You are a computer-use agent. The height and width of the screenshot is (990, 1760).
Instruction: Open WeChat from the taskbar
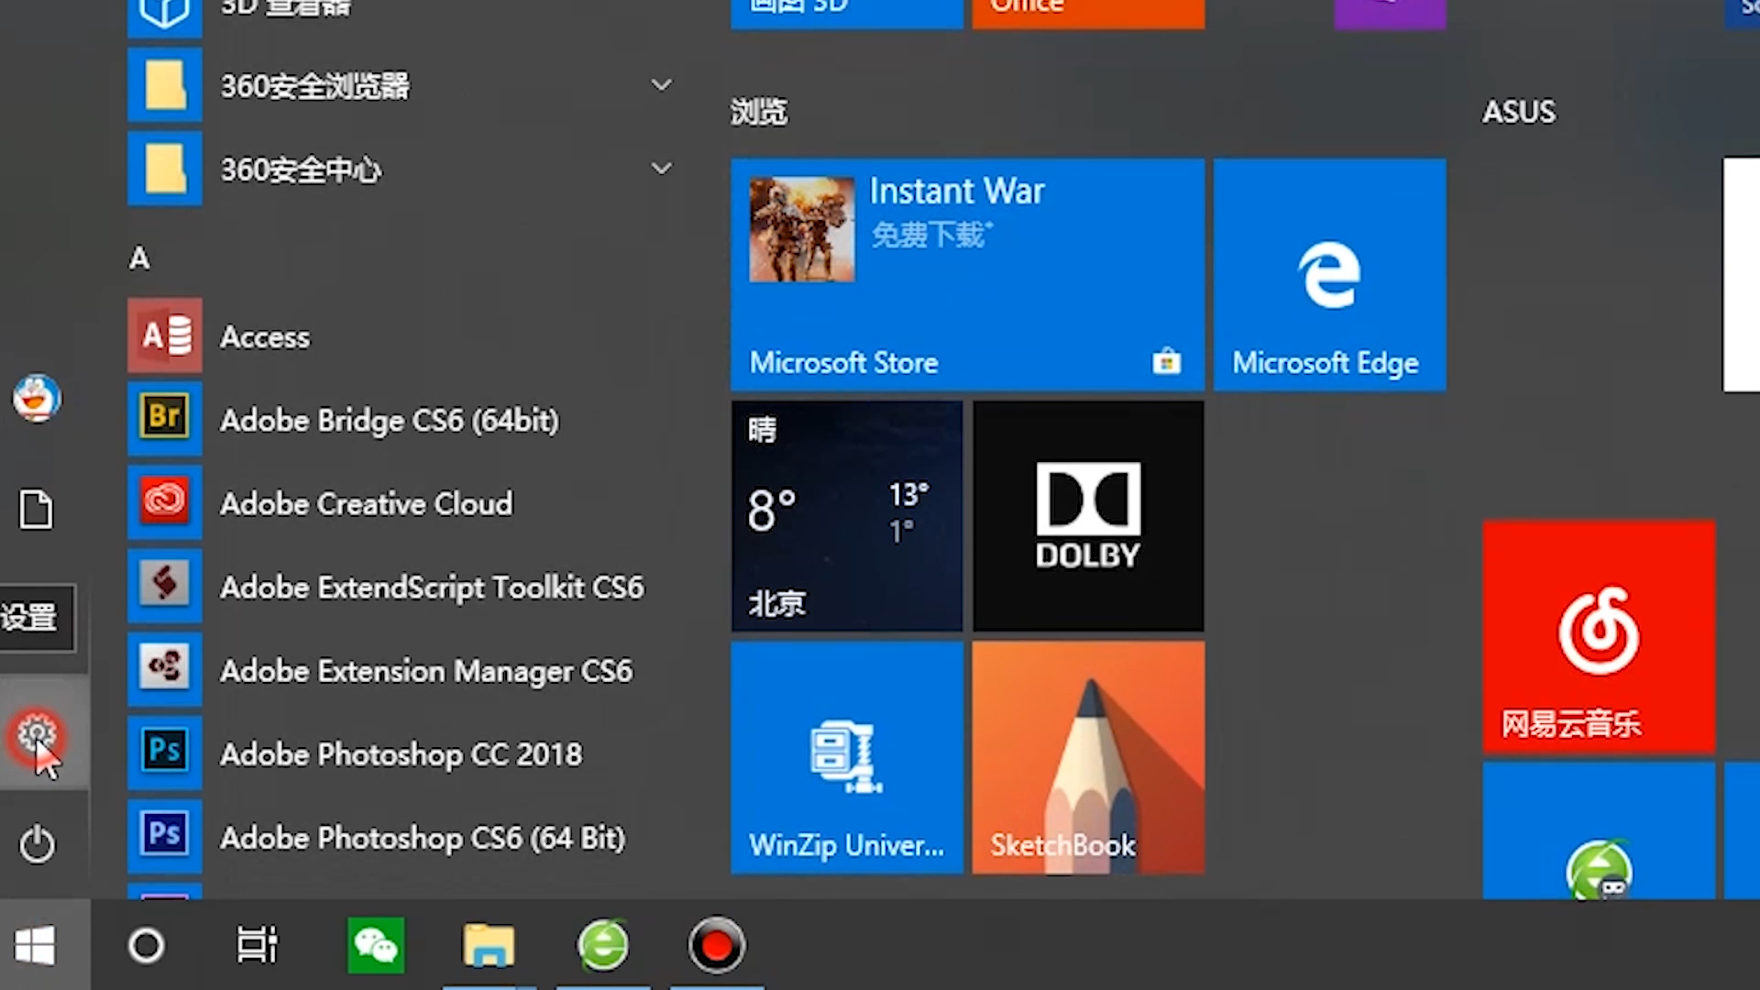376,945
